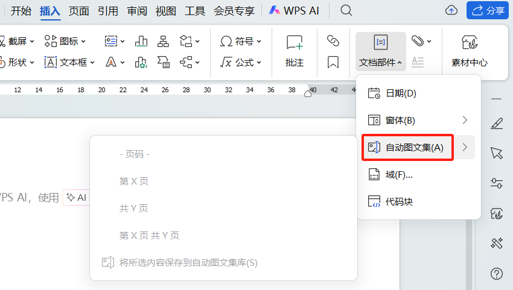Select the cursor tool in right sidebar

(497, 153)
